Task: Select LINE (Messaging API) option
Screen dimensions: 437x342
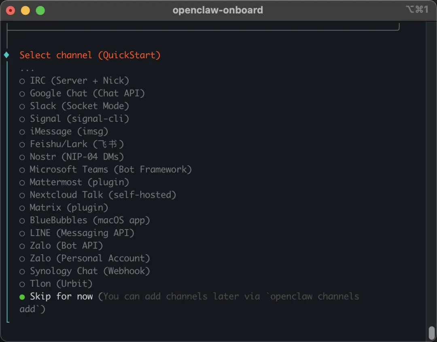Action: click(76, 233)
